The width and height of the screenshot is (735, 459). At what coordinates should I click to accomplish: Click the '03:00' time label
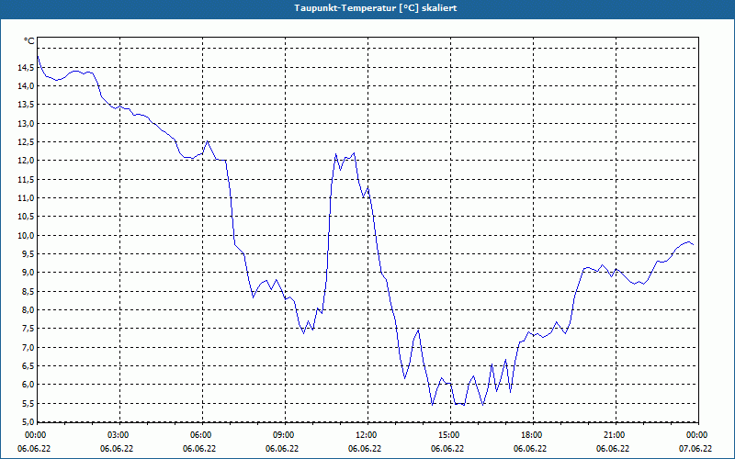[119, 435]
